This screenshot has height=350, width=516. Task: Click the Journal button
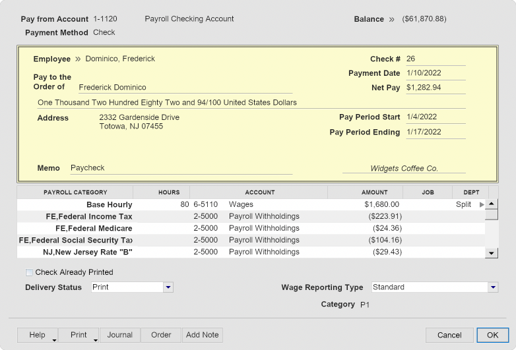pos(120,335)
